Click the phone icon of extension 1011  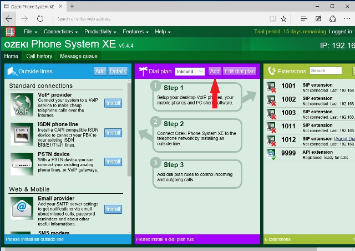pos(271,127)
